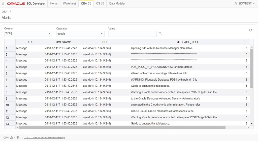View errors count in status bar
Viewport: 258px width, 141px height.
6,137
